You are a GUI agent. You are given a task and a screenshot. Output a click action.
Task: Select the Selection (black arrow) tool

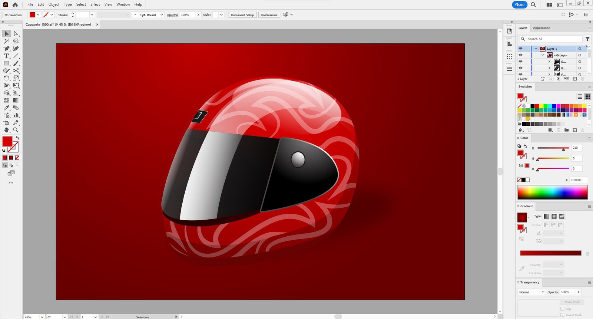tap(6, 34)
